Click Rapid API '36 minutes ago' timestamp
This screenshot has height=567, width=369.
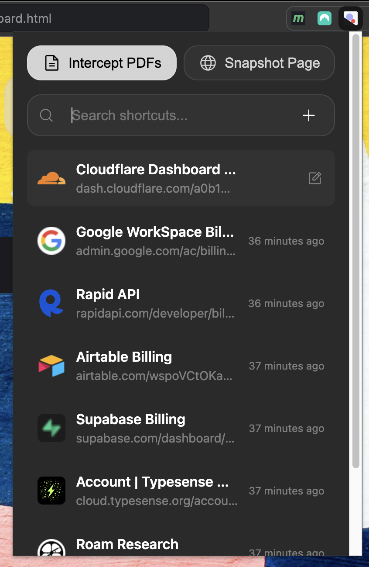pos(286,304)
